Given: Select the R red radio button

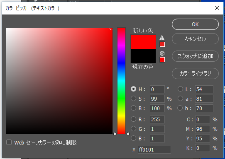Looking at the screenshot, I should [x=133, y=119].
